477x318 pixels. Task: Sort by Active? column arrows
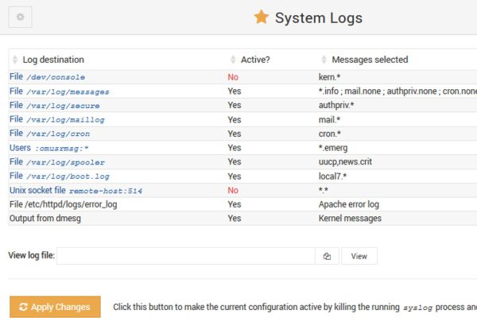click(x=233, y=60)
